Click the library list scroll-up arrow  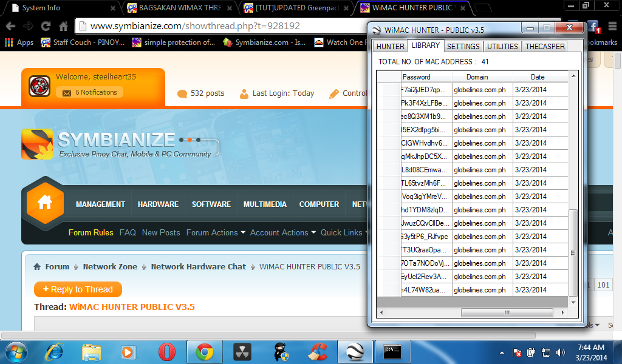[x=573, y=76]
